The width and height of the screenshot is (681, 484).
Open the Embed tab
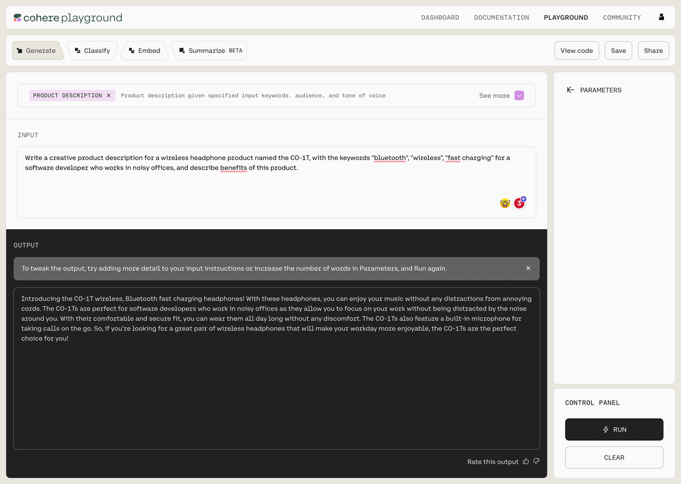(x=145, y=50)
